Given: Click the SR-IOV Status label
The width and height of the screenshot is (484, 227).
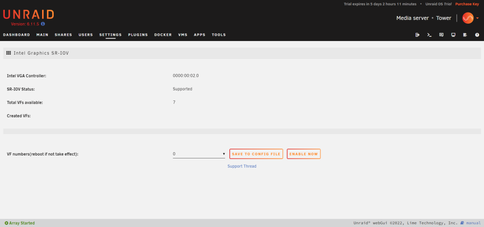Looking at the screenshot, I should click(x=21, y=89).
